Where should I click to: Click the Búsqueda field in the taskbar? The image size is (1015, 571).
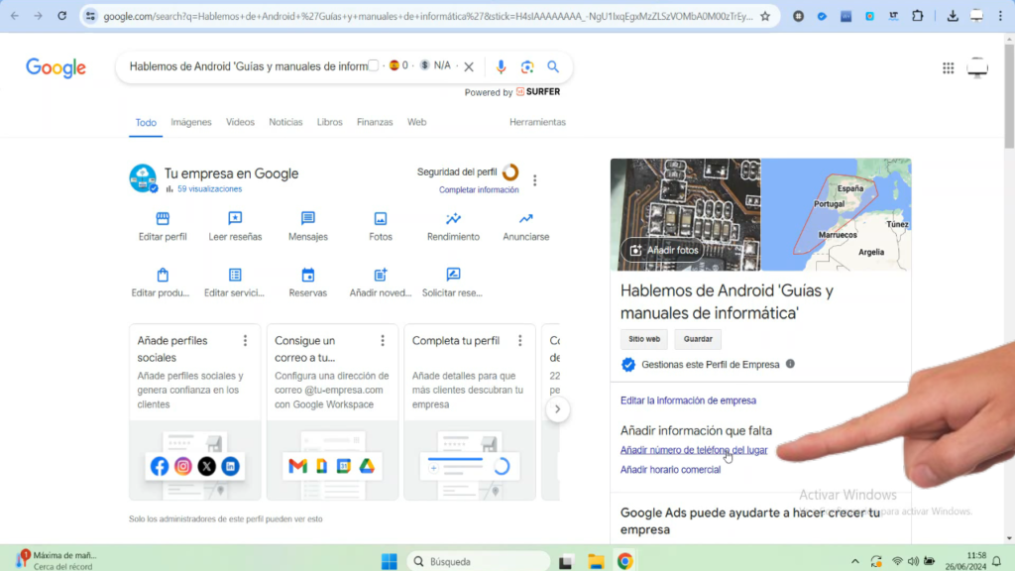[476, 560]
